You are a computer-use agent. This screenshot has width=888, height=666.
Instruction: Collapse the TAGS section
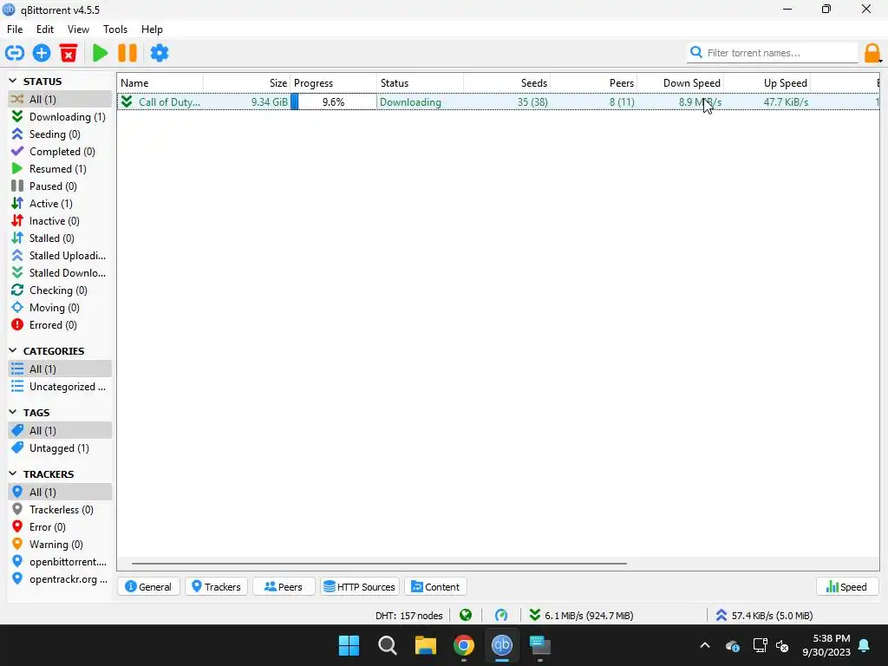tap(13, 412)
